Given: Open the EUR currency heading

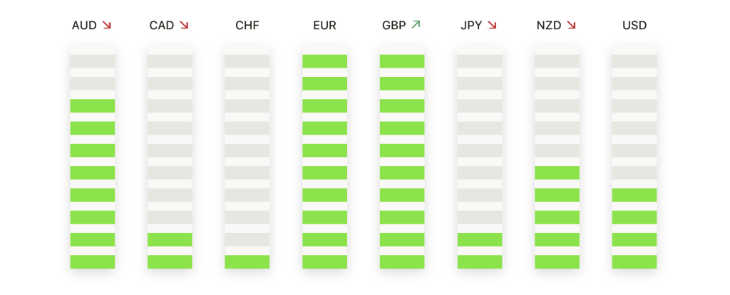Looking at the screenshot, I should [324, 26].
